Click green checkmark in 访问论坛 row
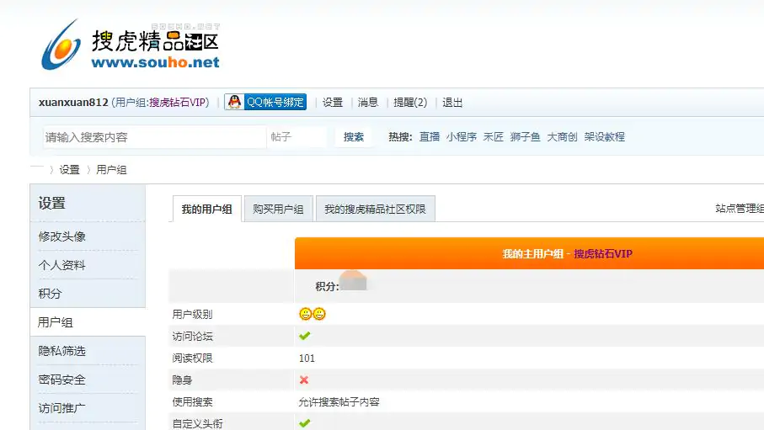 click(305, 336)
